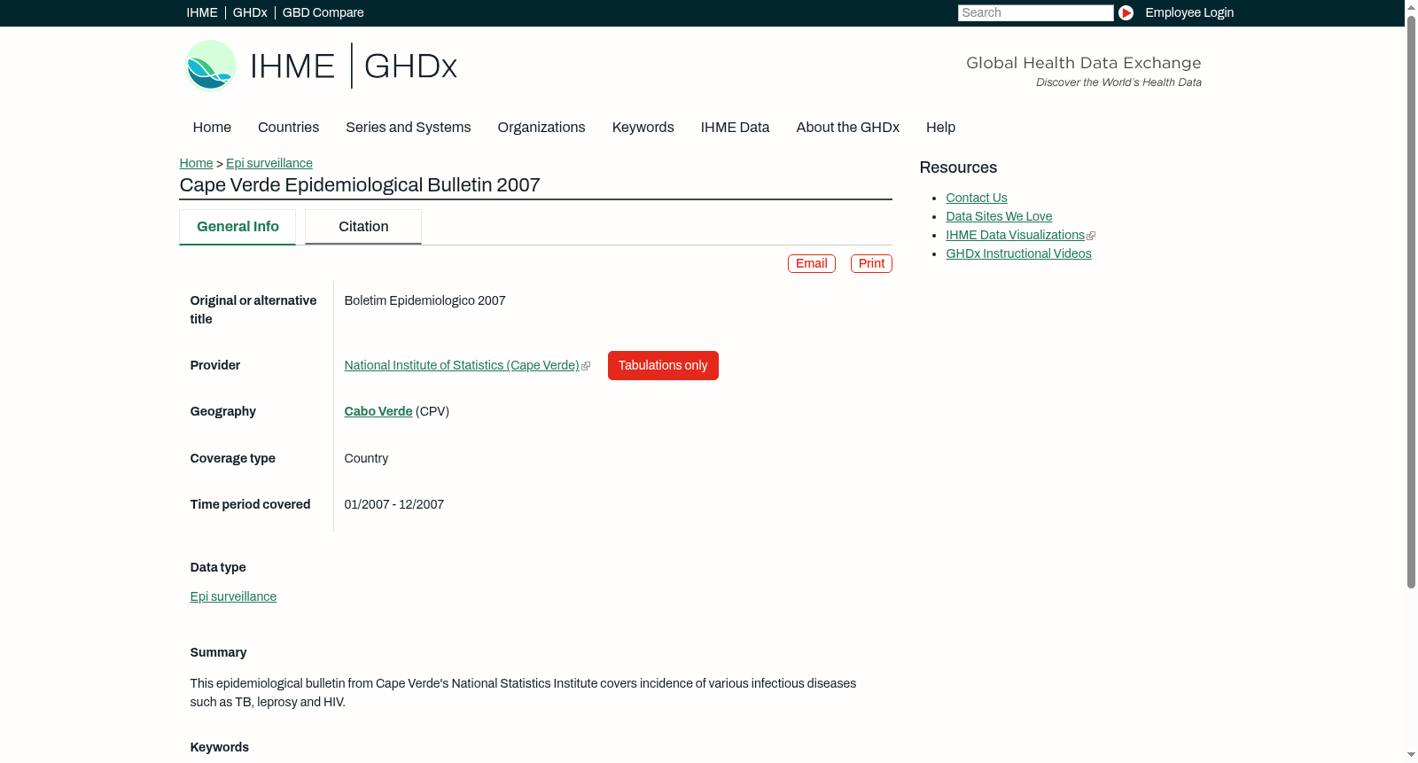Open Cabo Verde geography link

click(x=378, y=412)
